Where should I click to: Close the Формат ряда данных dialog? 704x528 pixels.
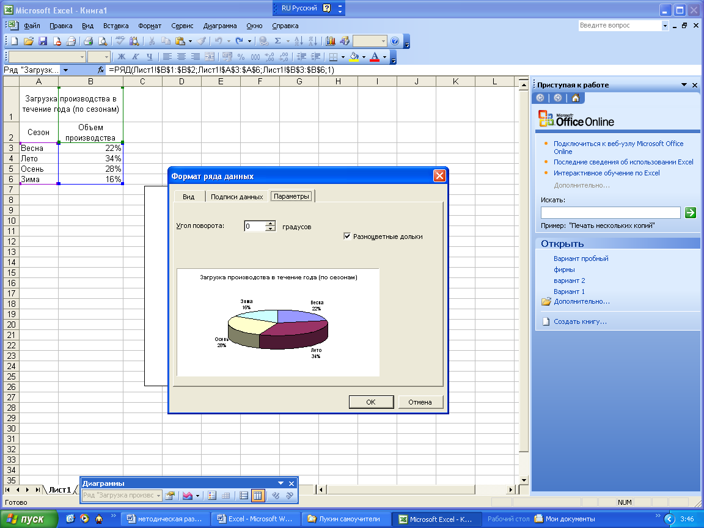click(439, 176)
